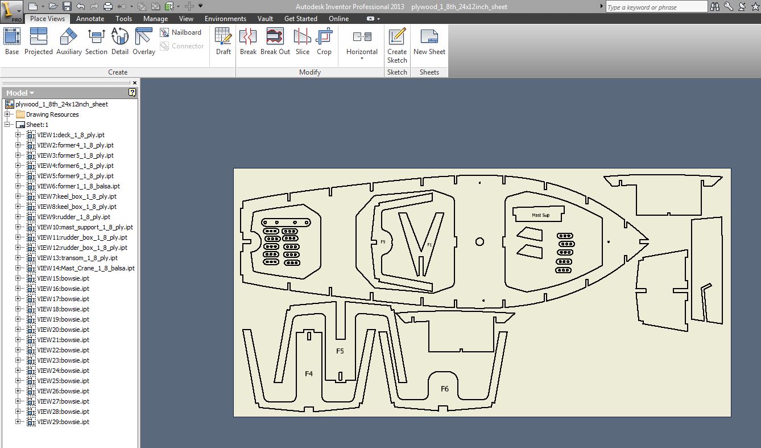Click the binoculars search icon
This screenshot has height=448, width=761.
tap(714, 7)
